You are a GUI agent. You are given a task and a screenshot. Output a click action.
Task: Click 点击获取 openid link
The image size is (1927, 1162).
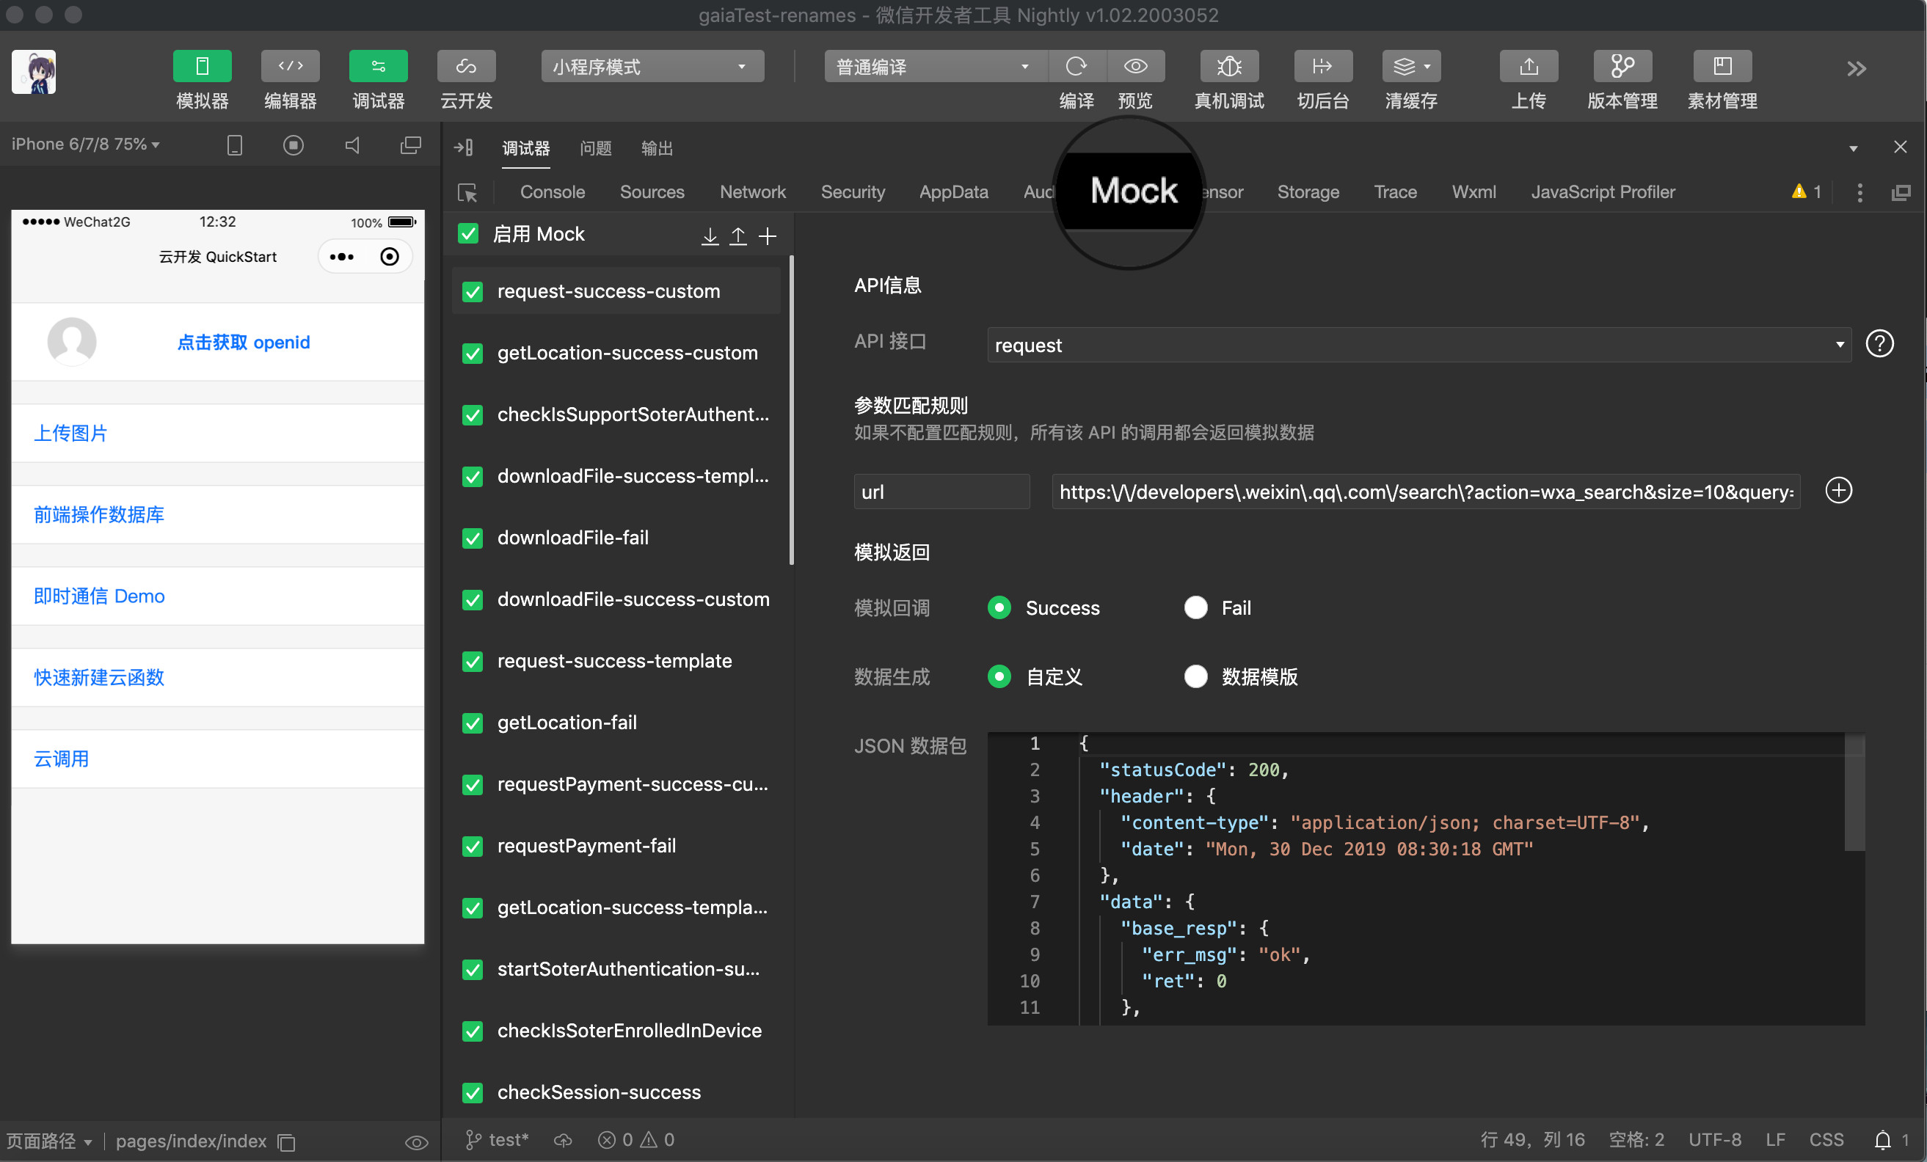243,343
